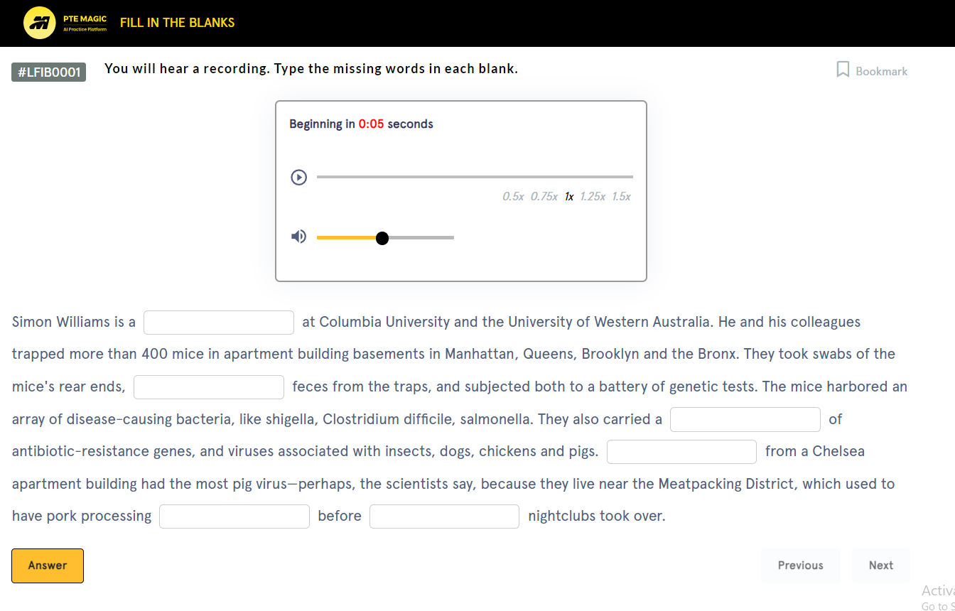Focus the blank before "feces from the traps"
Viewport: 955px width, 611px height.
click(x=209, y=387)
